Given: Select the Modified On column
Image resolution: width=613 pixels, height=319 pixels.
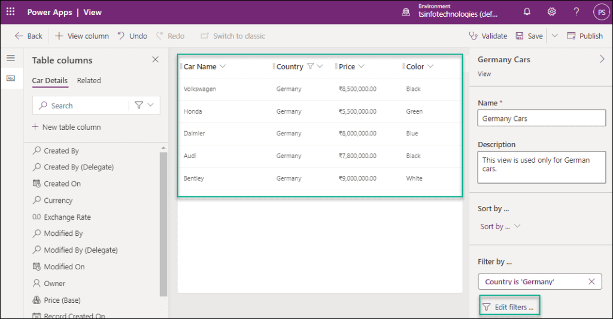Looking at the screenshot, I should tap(59, 266).
